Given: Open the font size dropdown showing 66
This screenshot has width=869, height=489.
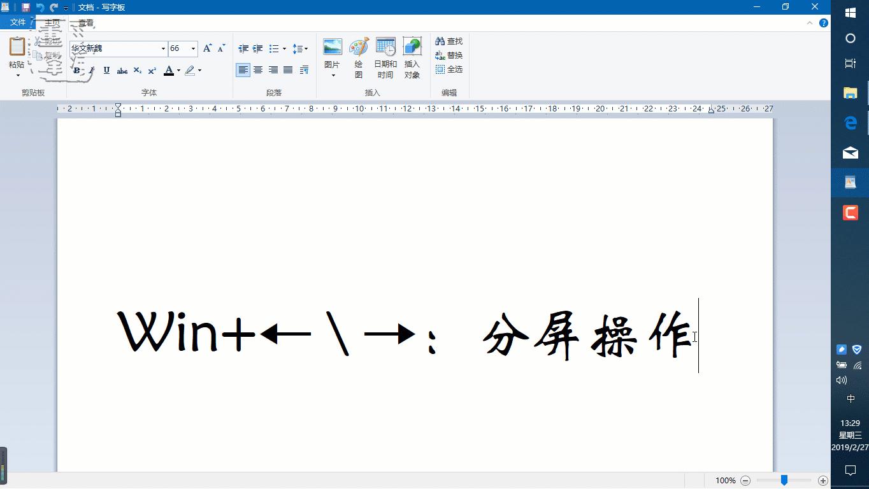Looking at the screenshot, I should 193,48.
